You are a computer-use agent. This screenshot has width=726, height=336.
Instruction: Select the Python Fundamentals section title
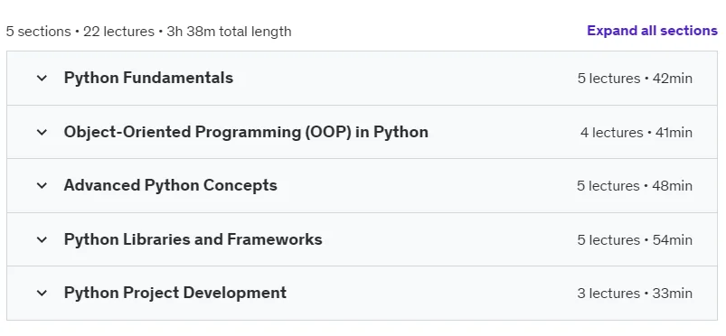(x=148, y=78)
